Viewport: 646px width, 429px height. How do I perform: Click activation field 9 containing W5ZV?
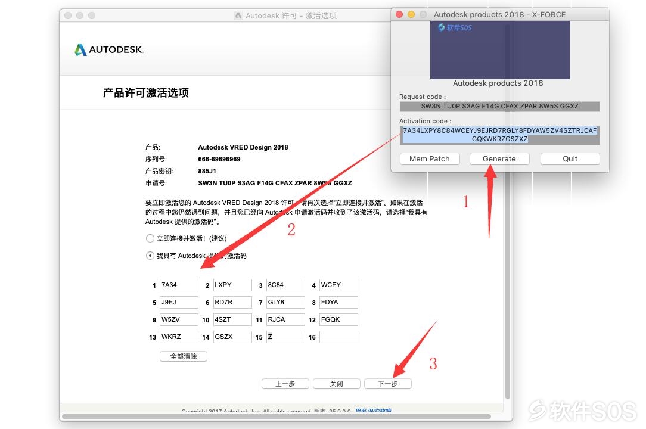179,319
